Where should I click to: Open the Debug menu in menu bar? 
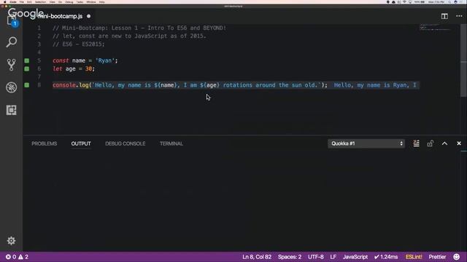[69, 1]
